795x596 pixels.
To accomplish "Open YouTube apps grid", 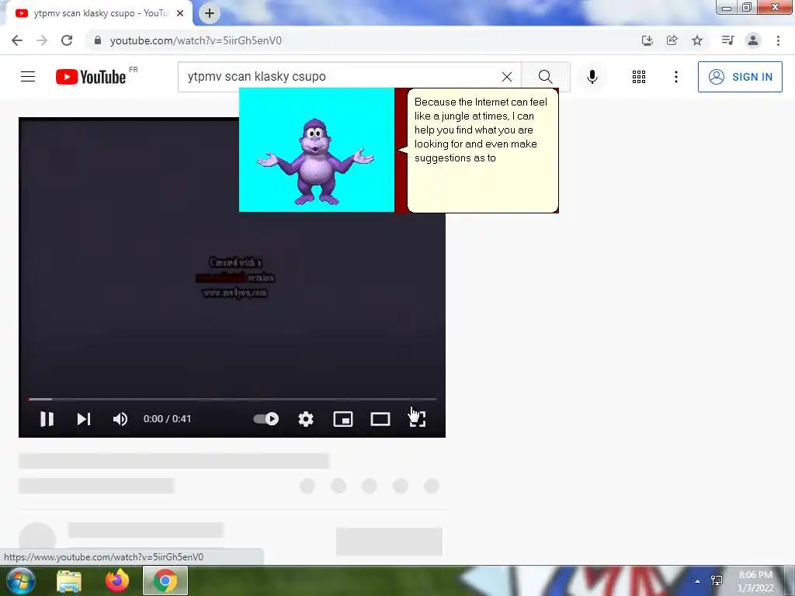I will 639,77.
